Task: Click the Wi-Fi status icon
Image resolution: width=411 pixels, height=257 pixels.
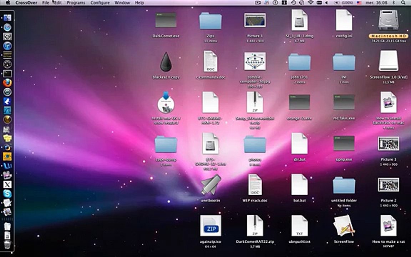Action: pyautogui.click(x=311, y=2)
